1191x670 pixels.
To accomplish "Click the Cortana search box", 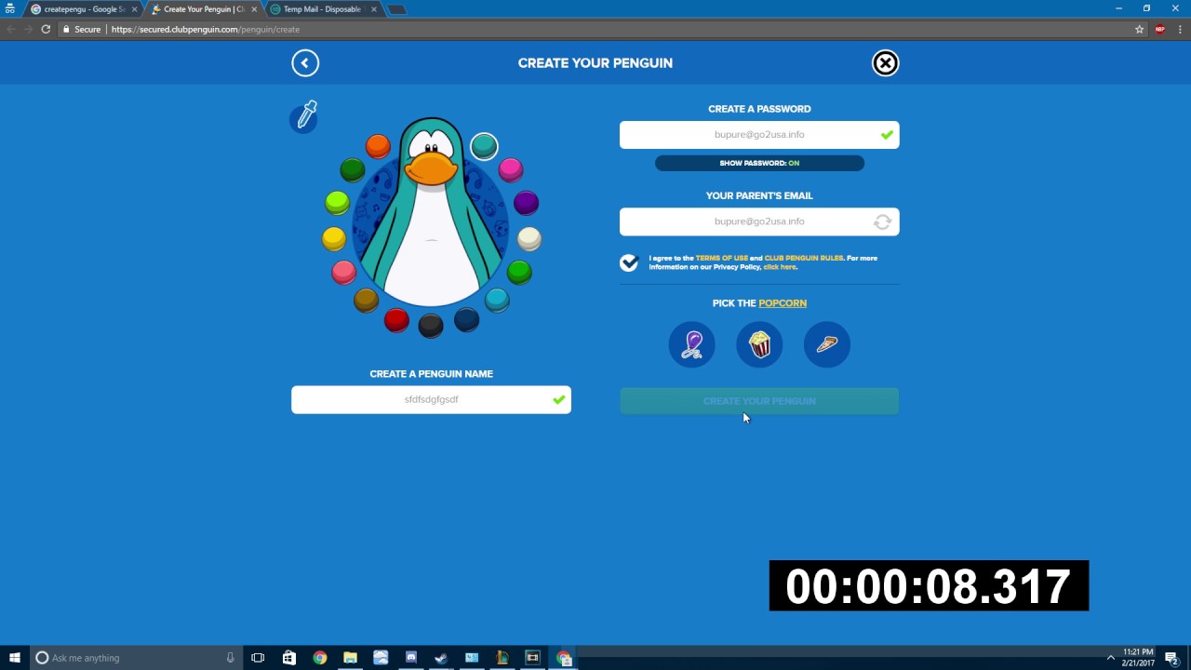I will [x=136, y=658].
